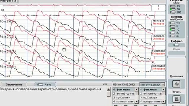
Task: Click the white marker box at chart top-right
Action: (158, 8)
